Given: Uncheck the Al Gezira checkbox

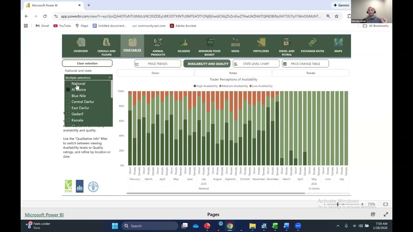Looking at the screenshot, I should coord(68,90).
